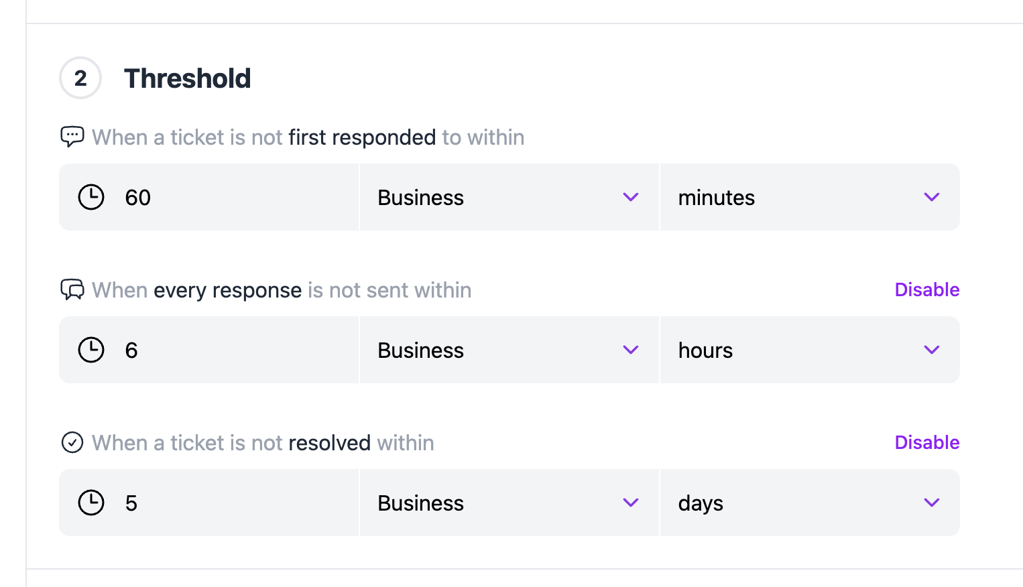1023x587 pixels.
Task: Click the clock icon beside 6
Action: point(91,350)
